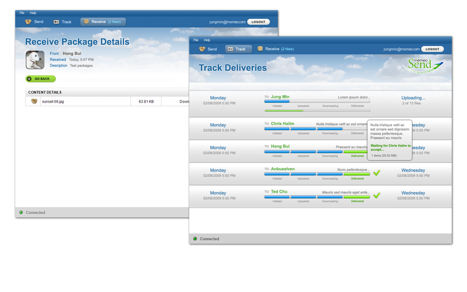Click LOGOUT in the Track Deliveries window
The width and height of the screenshot is (467, 292).
pyautogui.click(x=432, y=49)
